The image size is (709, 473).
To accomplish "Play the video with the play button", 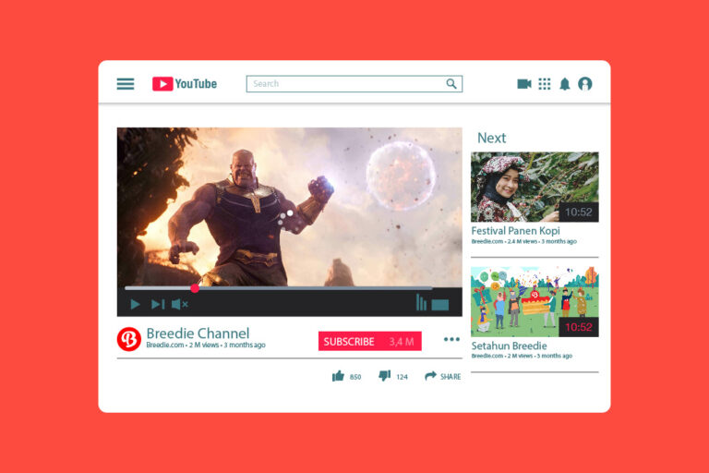I will pos(135,304).
